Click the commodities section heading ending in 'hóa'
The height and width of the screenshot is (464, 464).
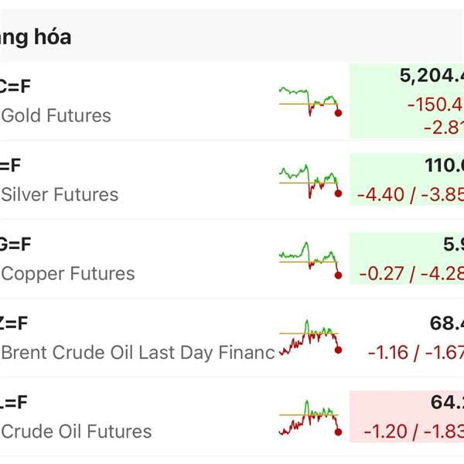[36, 37]
